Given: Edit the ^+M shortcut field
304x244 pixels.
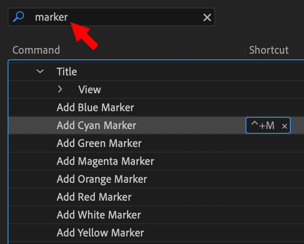Looking at the screenshot, I should tap(263, 125).
